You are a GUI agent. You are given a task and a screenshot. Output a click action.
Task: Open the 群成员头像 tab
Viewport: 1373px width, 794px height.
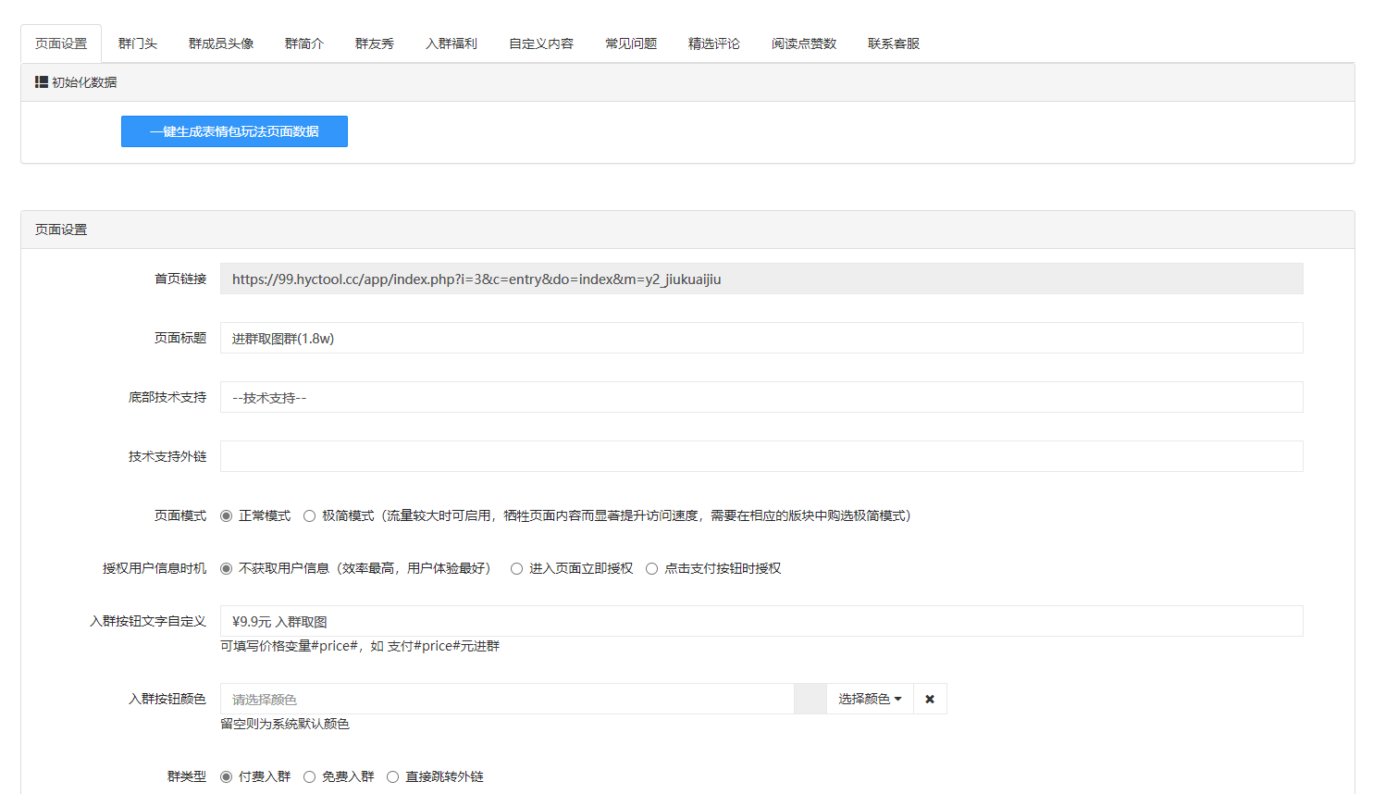(x=221, y=43)
